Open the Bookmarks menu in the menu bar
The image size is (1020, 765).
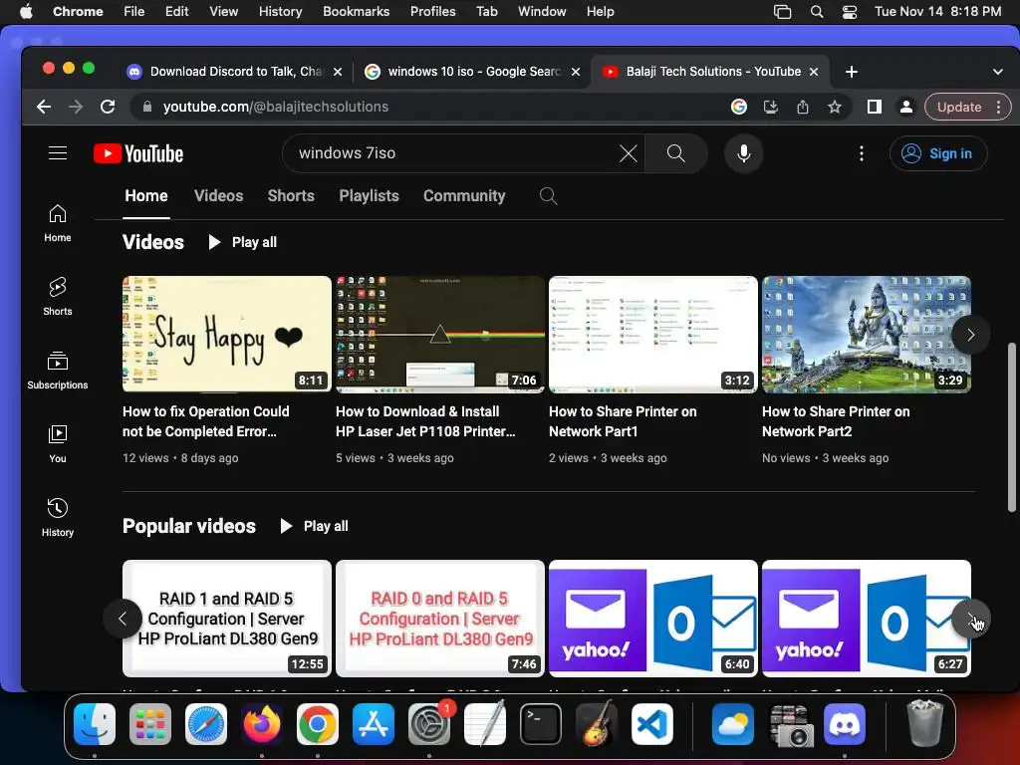point(356,12)
